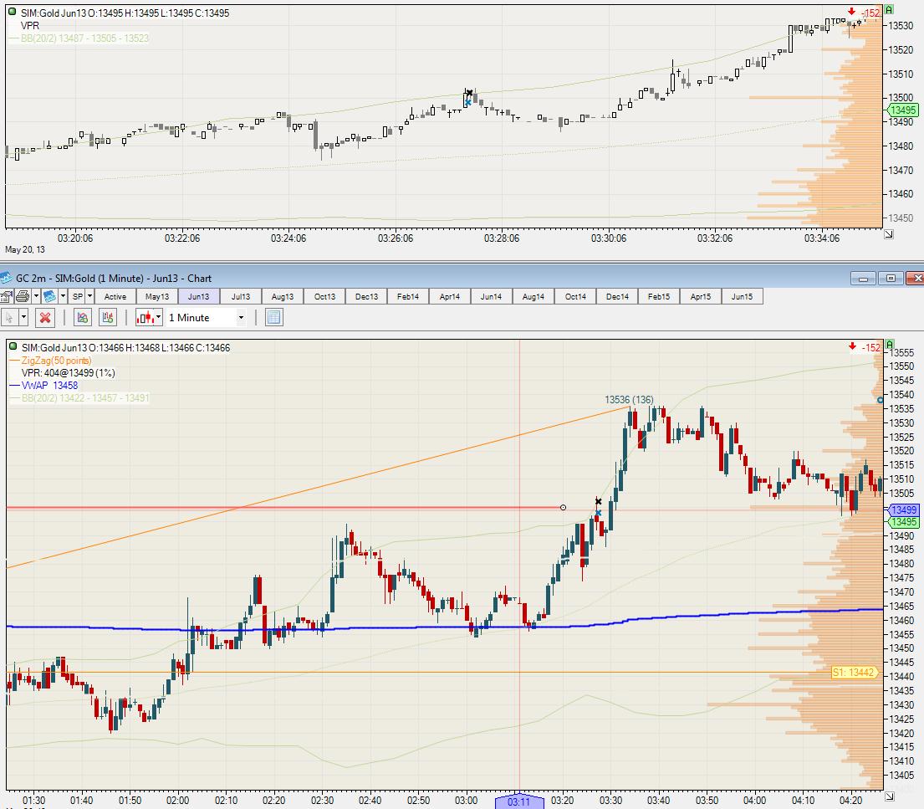Click the VWAP 13458 legend label

49,385
